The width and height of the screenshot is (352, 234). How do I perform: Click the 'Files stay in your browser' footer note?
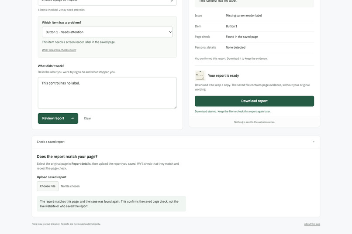[x=66, y=224]
